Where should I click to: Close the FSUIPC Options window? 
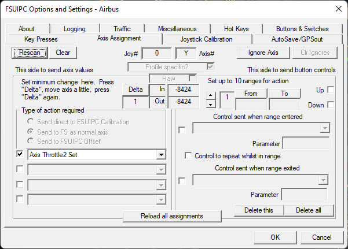tap(339, 9)
